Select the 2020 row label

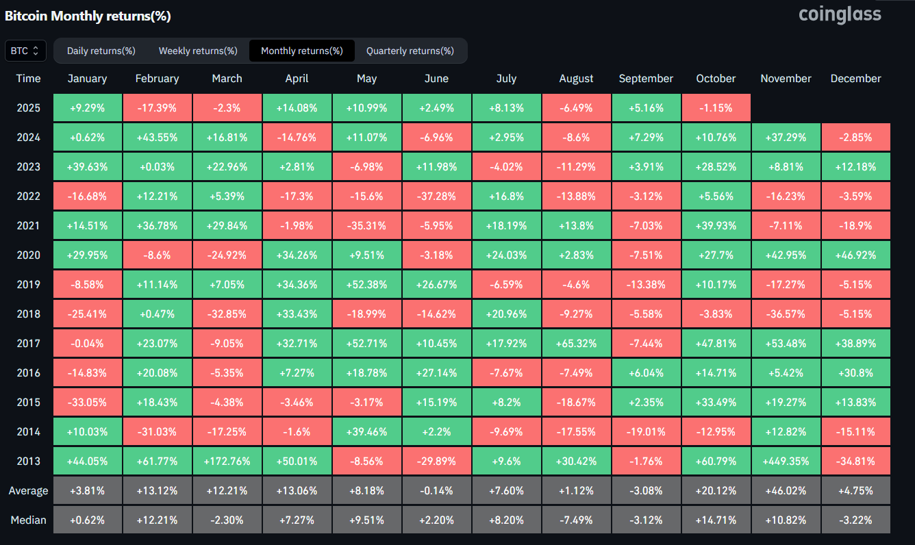coord(28,255)
